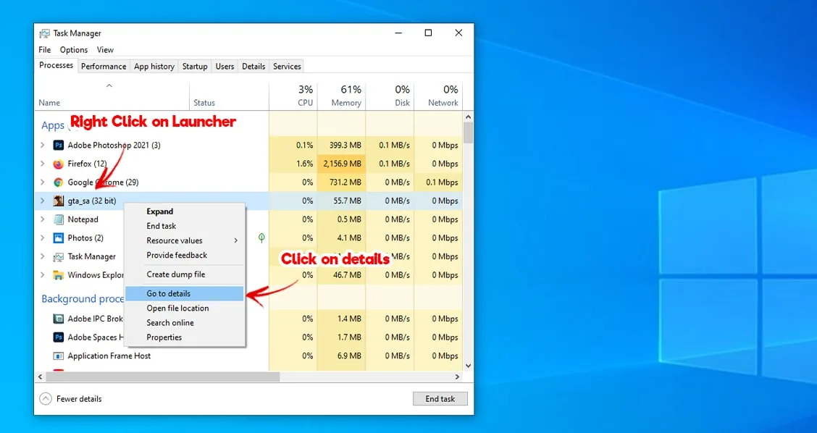The height and width of the screenshot is (433, 817).
Task: Click the Photos process icon
Action: 59,237
